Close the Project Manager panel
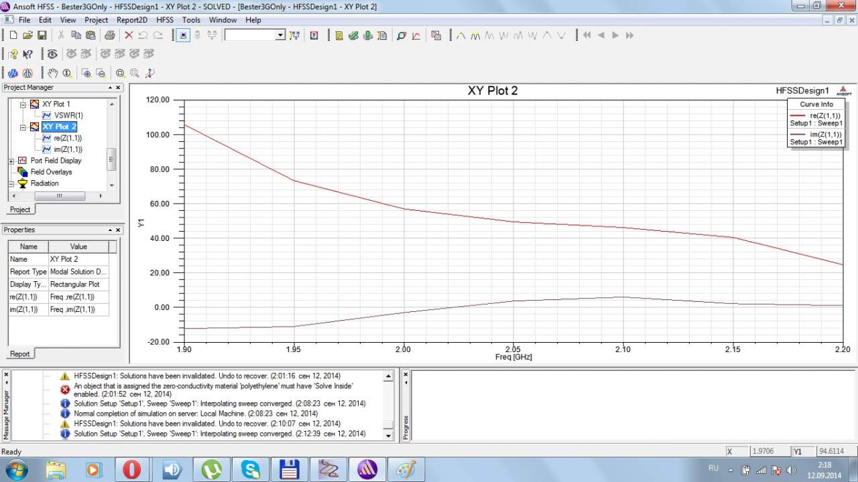The height and width of the screenshot is (482, 858). [119, 88]
